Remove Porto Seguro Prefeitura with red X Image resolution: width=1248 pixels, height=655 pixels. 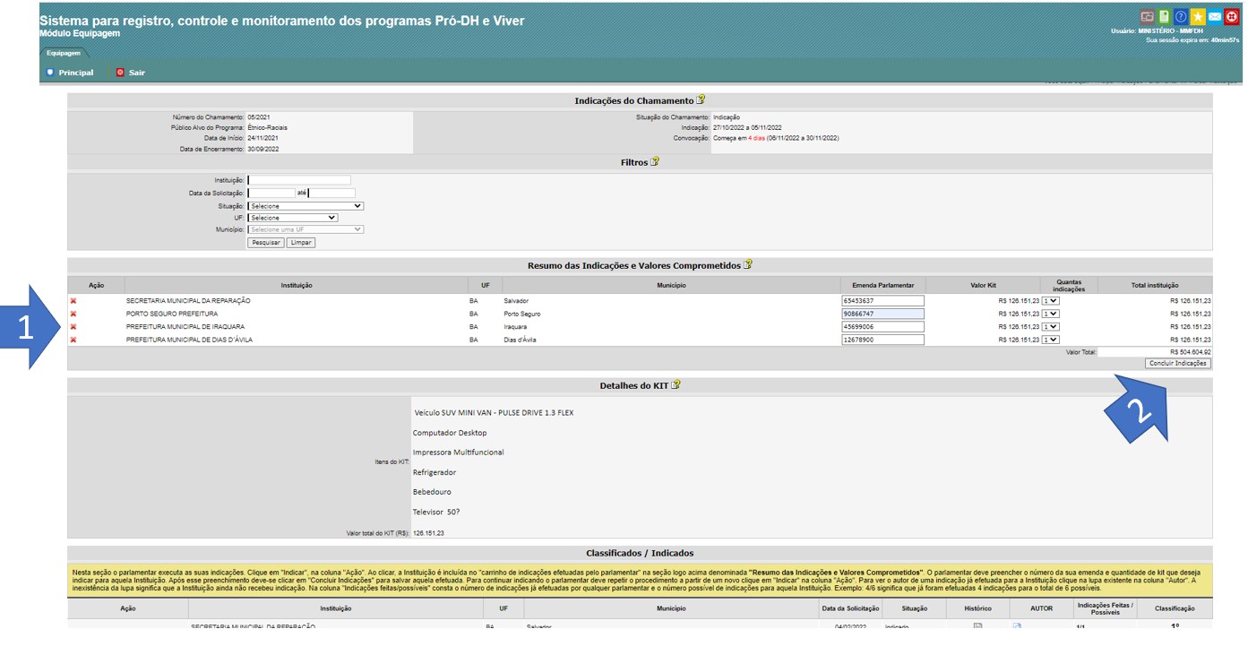tap(73, 315)
